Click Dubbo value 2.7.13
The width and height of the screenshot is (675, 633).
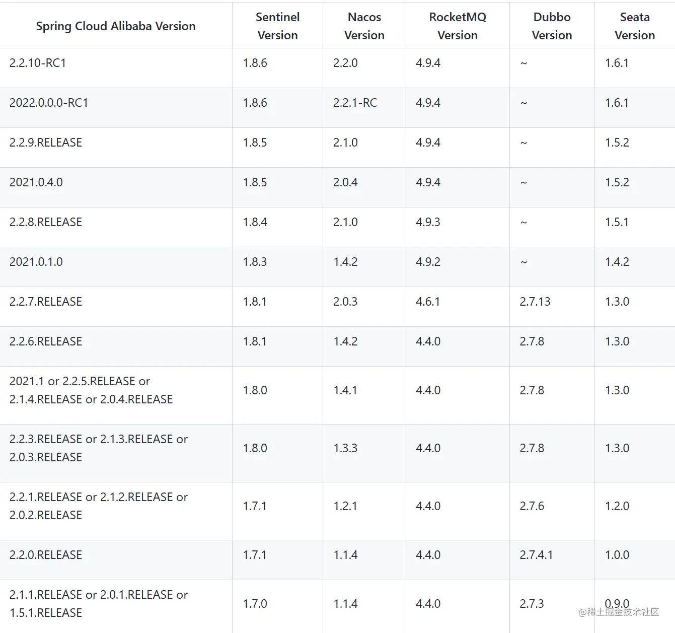click(535, 302)
